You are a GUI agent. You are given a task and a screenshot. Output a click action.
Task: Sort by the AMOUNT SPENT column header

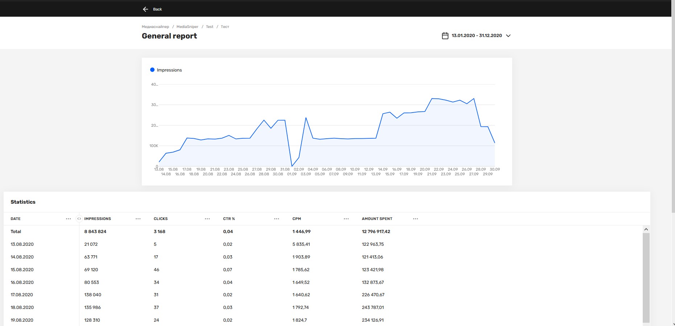point(377,219)
